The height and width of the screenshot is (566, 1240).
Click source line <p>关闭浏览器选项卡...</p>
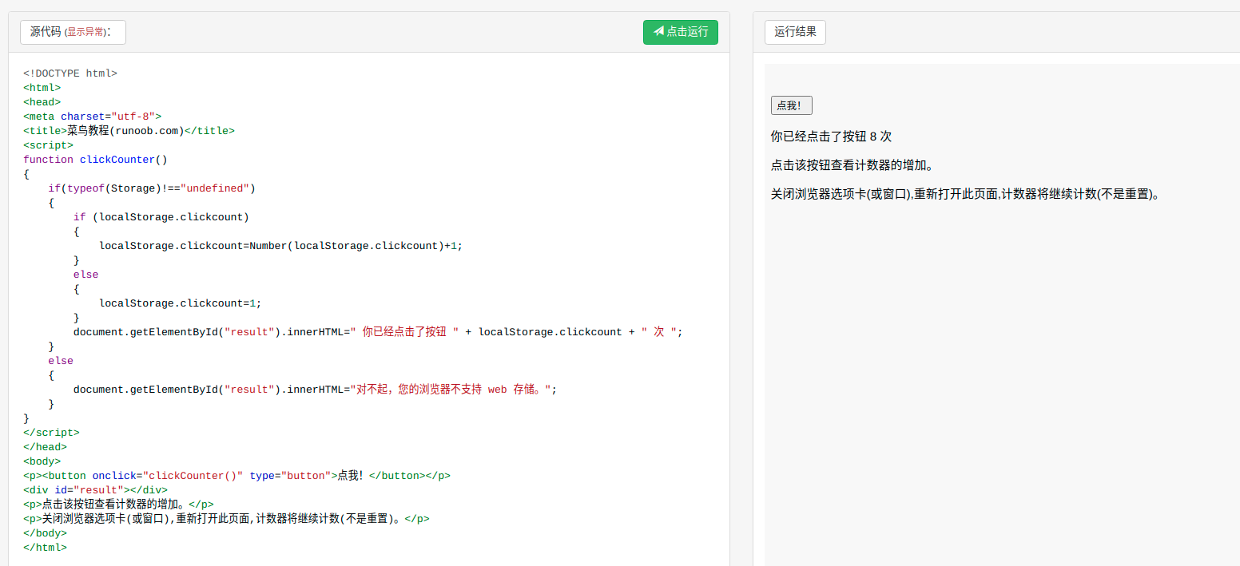coord(226,519)
